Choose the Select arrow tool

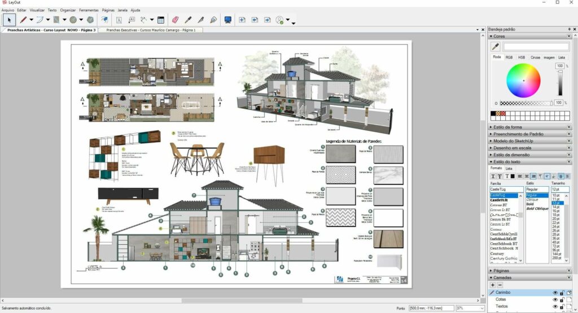pyautogui.click(x=9, y=20)
